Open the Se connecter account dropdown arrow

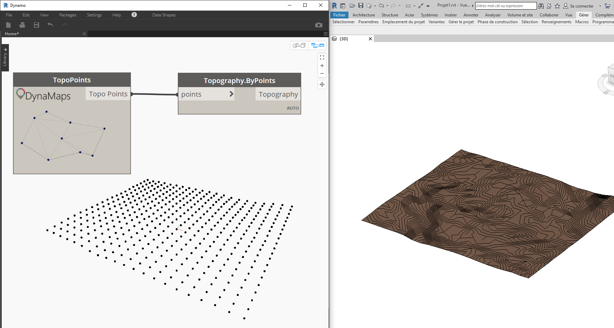click(600, 6)
